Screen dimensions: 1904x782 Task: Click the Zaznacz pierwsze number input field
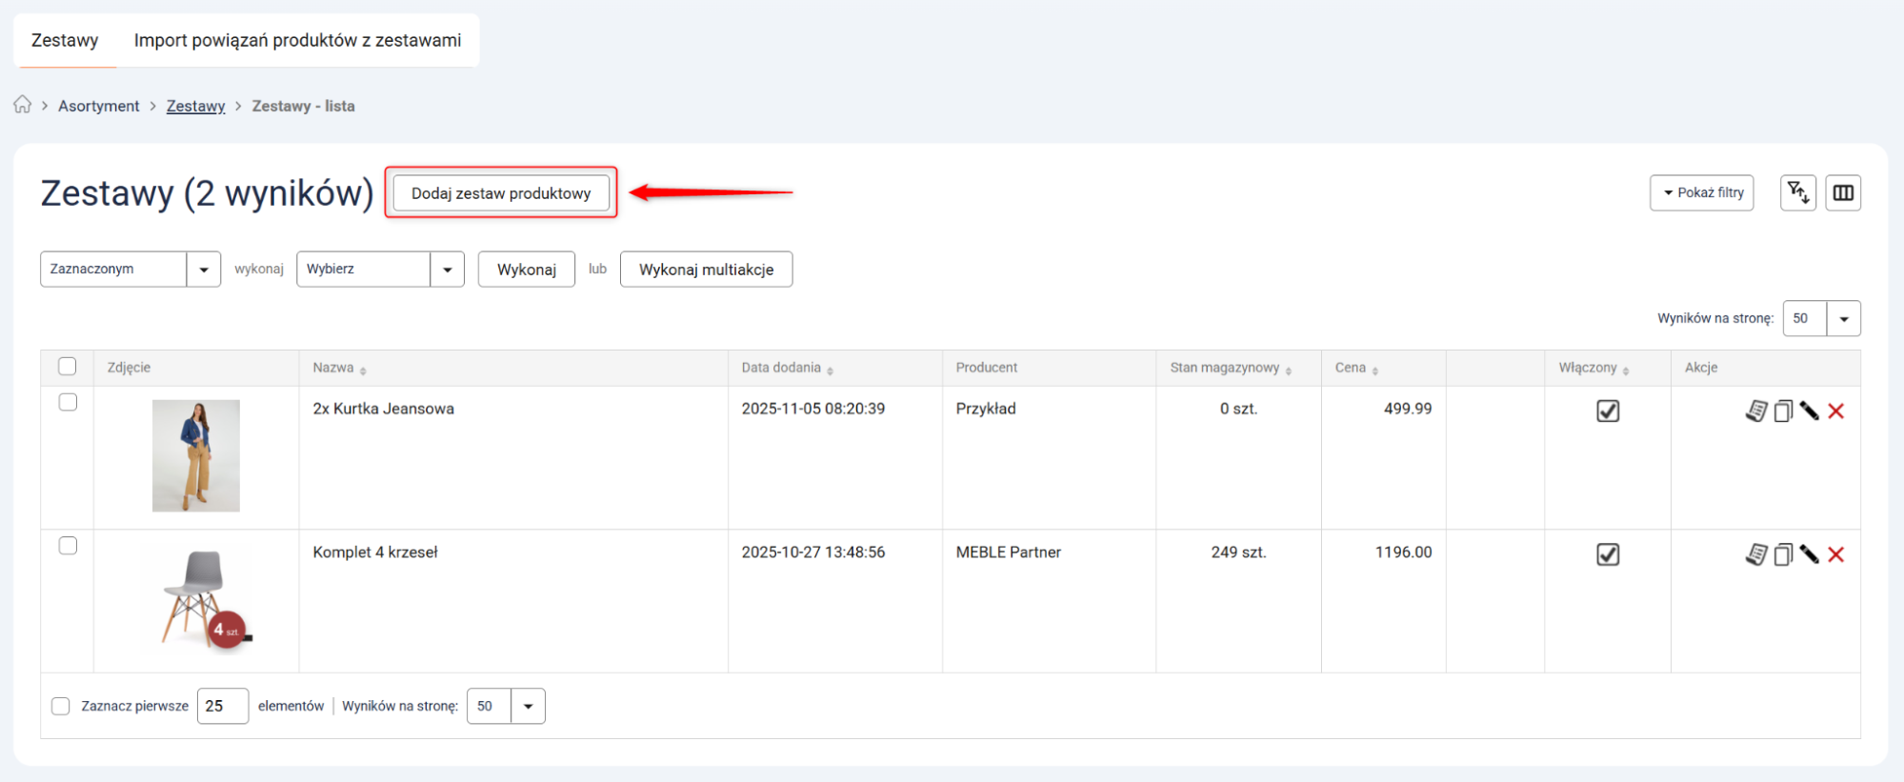[x=222, y=706]
